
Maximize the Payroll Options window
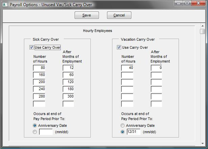click(187, 3)
